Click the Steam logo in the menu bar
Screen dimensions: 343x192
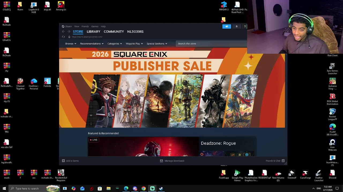click(x=63, y=26)
